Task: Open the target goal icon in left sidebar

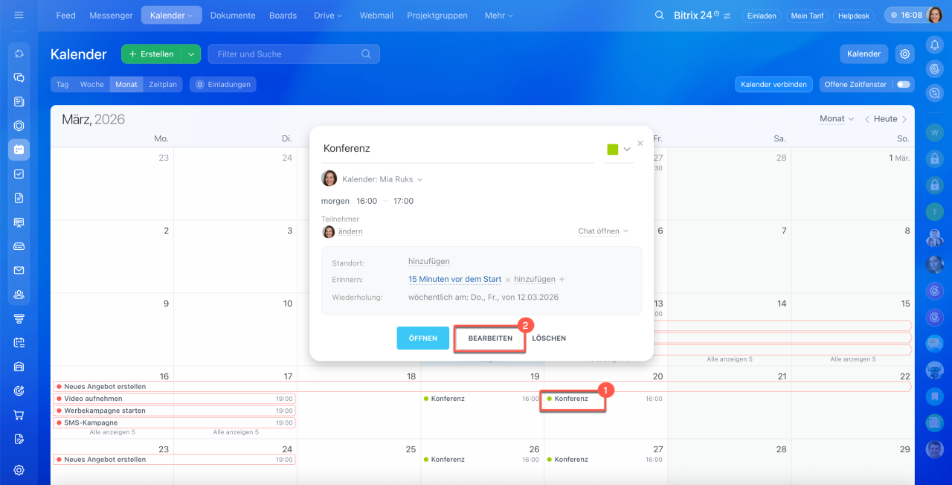Action: [x=19, y=391]
